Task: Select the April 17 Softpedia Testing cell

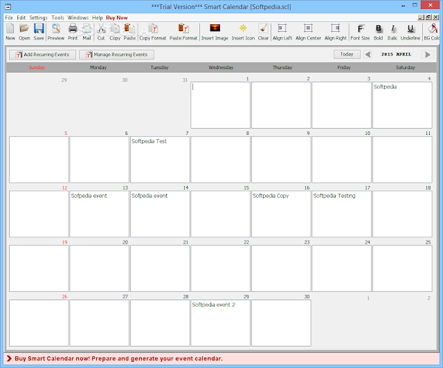Action: (x=341, y=214)
